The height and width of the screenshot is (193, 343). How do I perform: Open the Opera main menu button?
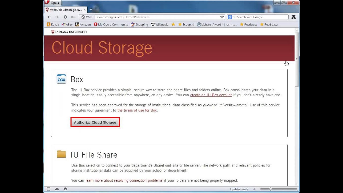[x=53, y=3]
